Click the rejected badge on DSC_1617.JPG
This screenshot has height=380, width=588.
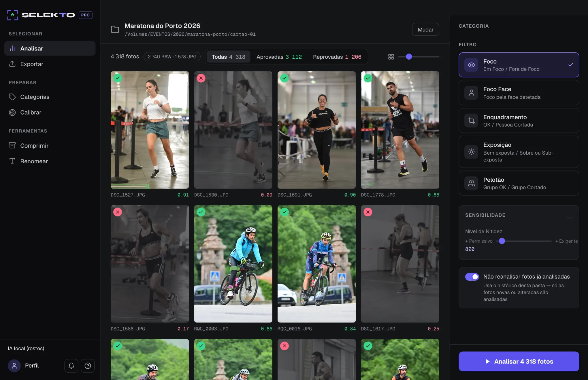[368, 212]
